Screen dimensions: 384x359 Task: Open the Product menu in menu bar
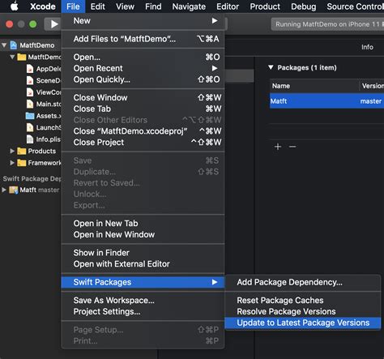(x=265, y=6)
